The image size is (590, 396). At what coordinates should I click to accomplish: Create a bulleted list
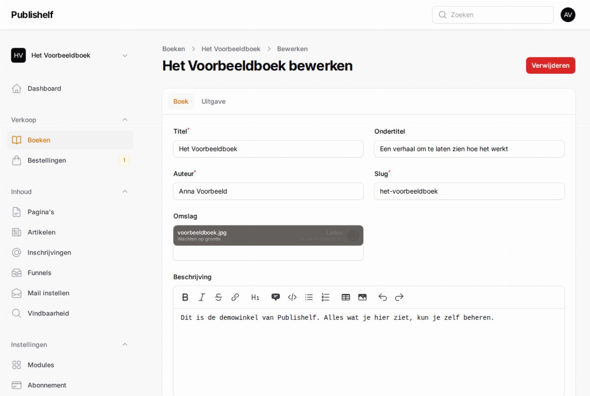309,297
